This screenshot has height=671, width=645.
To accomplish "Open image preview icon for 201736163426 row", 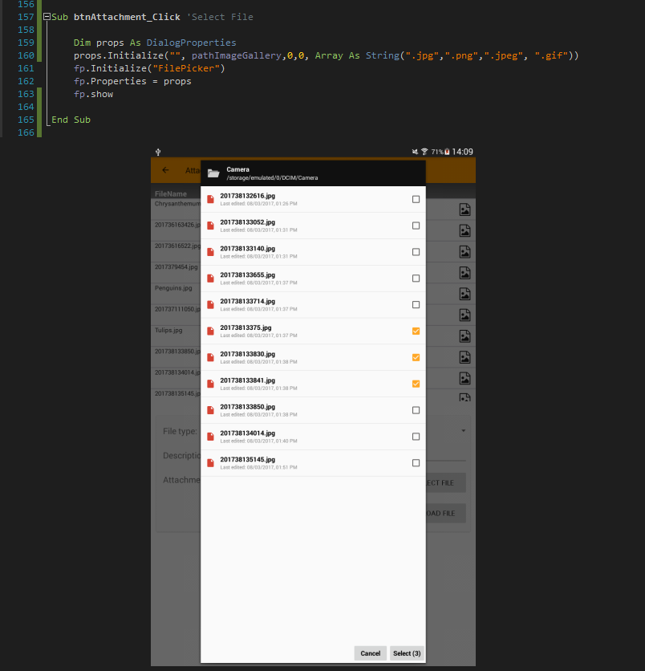I will pyautogui.click(x=465, y=230).
